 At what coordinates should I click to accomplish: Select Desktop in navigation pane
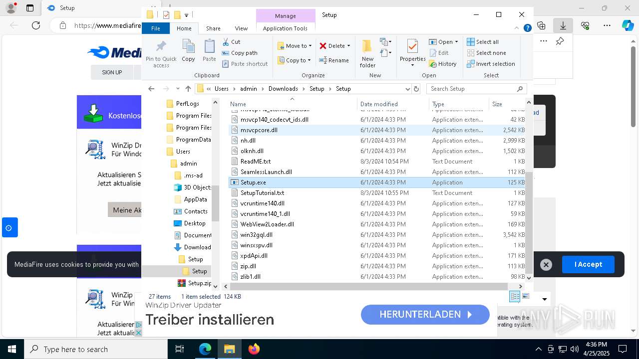[x=189, y=223]
